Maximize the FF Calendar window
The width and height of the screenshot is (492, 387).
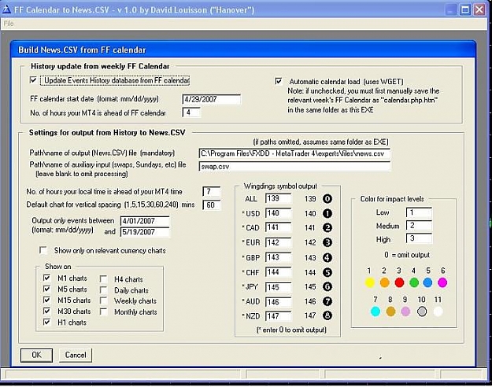tap(465, 10)
